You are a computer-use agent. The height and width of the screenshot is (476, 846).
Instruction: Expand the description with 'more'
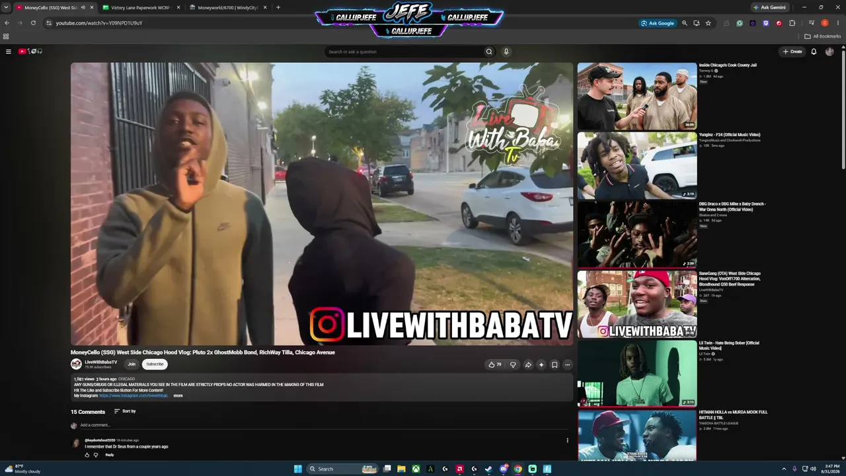tap(178, 395)
